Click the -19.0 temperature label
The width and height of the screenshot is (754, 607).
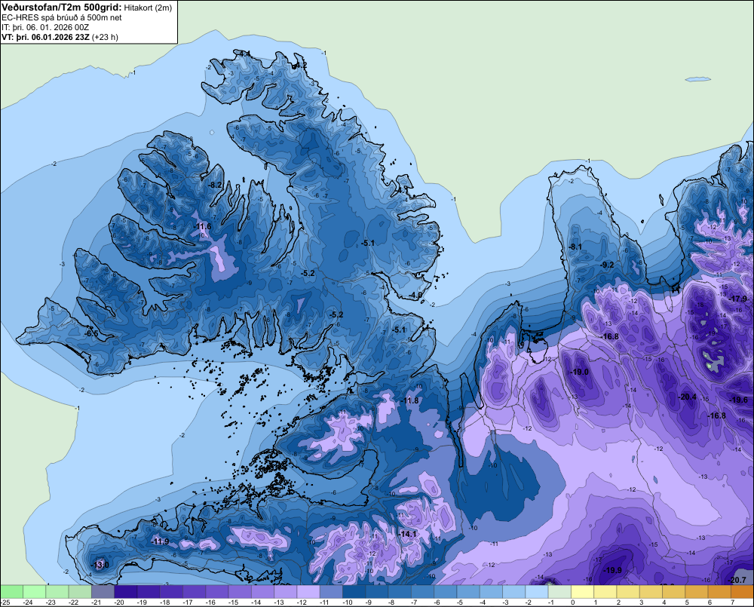579,372
